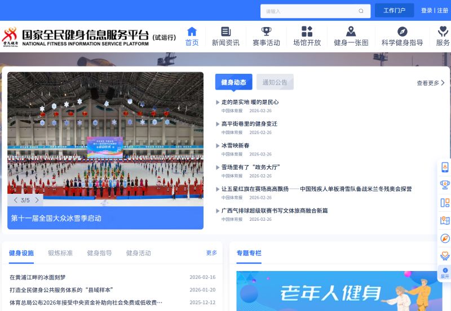Screen dimensions: 451x311
Task: Switch to the 健身指导 tab
Action: coord(100,253)
